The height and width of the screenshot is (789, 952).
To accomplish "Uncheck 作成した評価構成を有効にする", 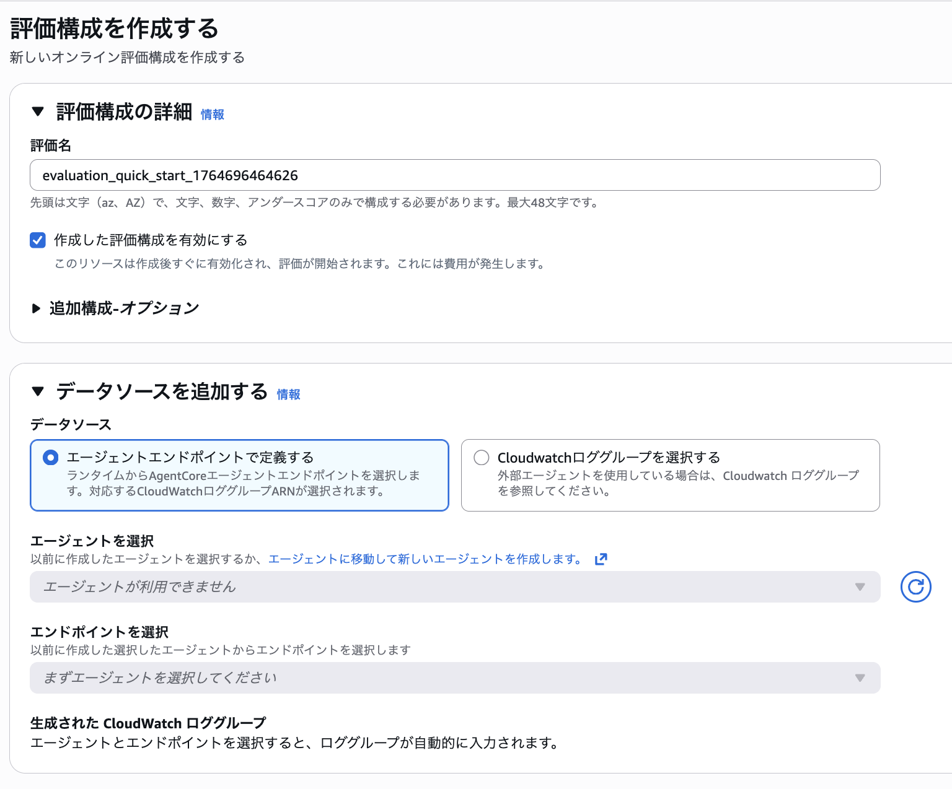I will tap(38, 240).
